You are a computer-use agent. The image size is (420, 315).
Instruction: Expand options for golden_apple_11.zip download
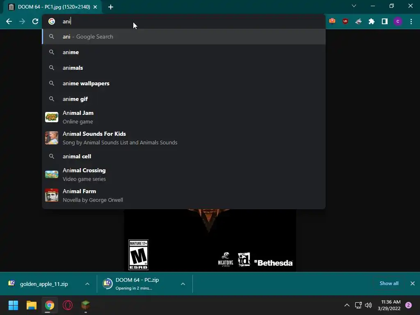pos(87,284)
